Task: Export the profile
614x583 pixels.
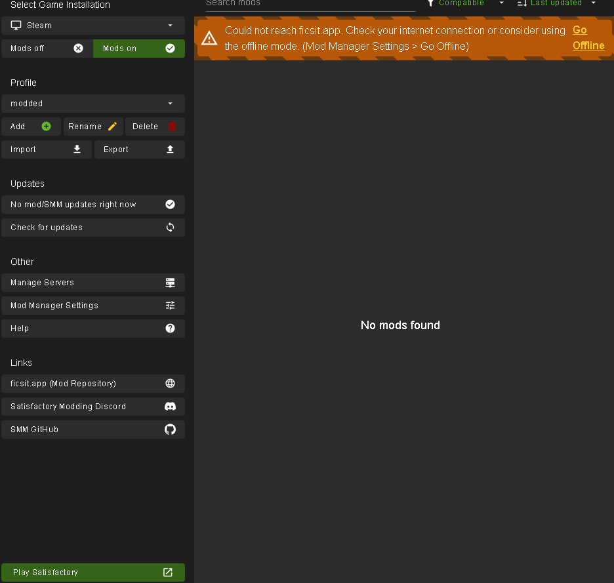Action: click(x=140, y=150)
